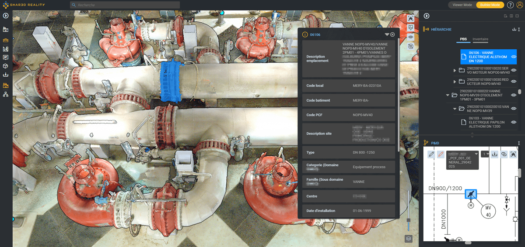Image resolution: width=525 pixels, height=247 pixels.
Task: Open the comments annotation tool in sidebar
Action: 6,57
